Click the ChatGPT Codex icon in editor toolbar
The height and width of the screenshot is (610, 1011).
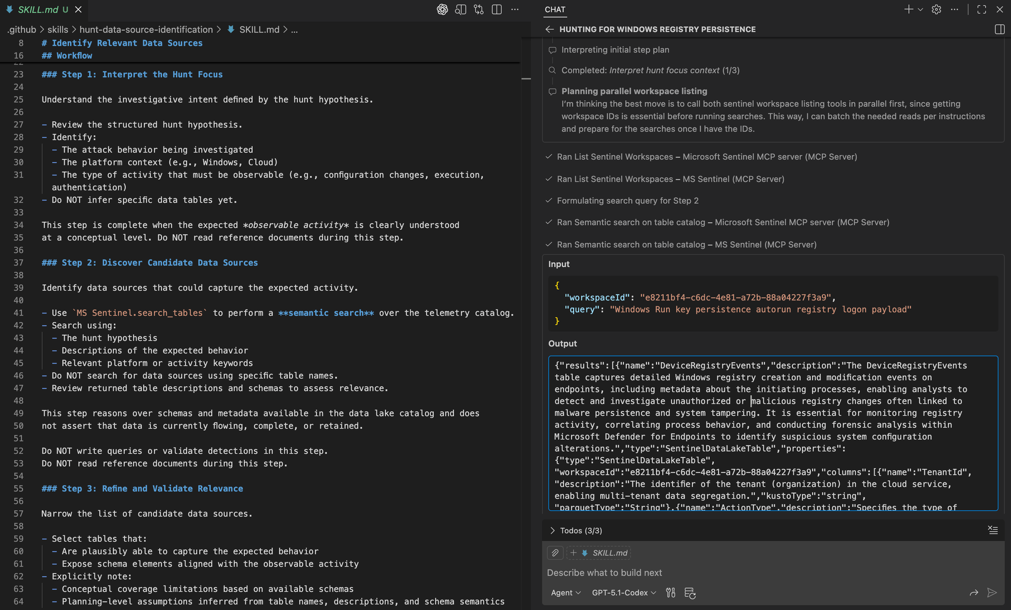442,10
